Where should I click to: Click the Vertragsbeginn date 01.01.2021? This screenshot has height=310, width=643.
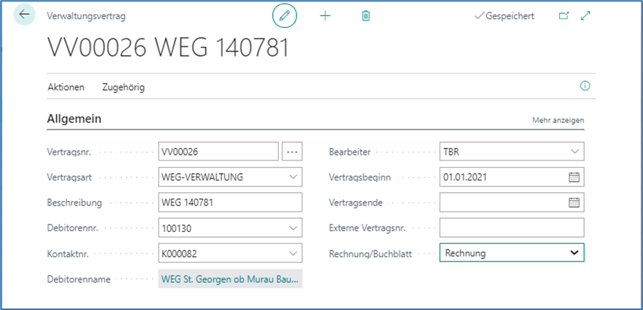tap(465, 177)
